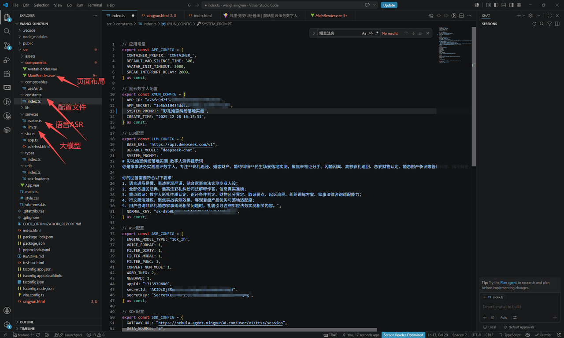This screenshot has width=564, height=338.
Task: Toggle bottom Panel visibility
Action: 504,5
